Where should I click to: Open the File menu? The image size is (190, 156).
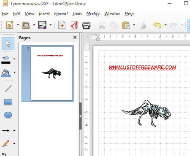tap(5, 14)
